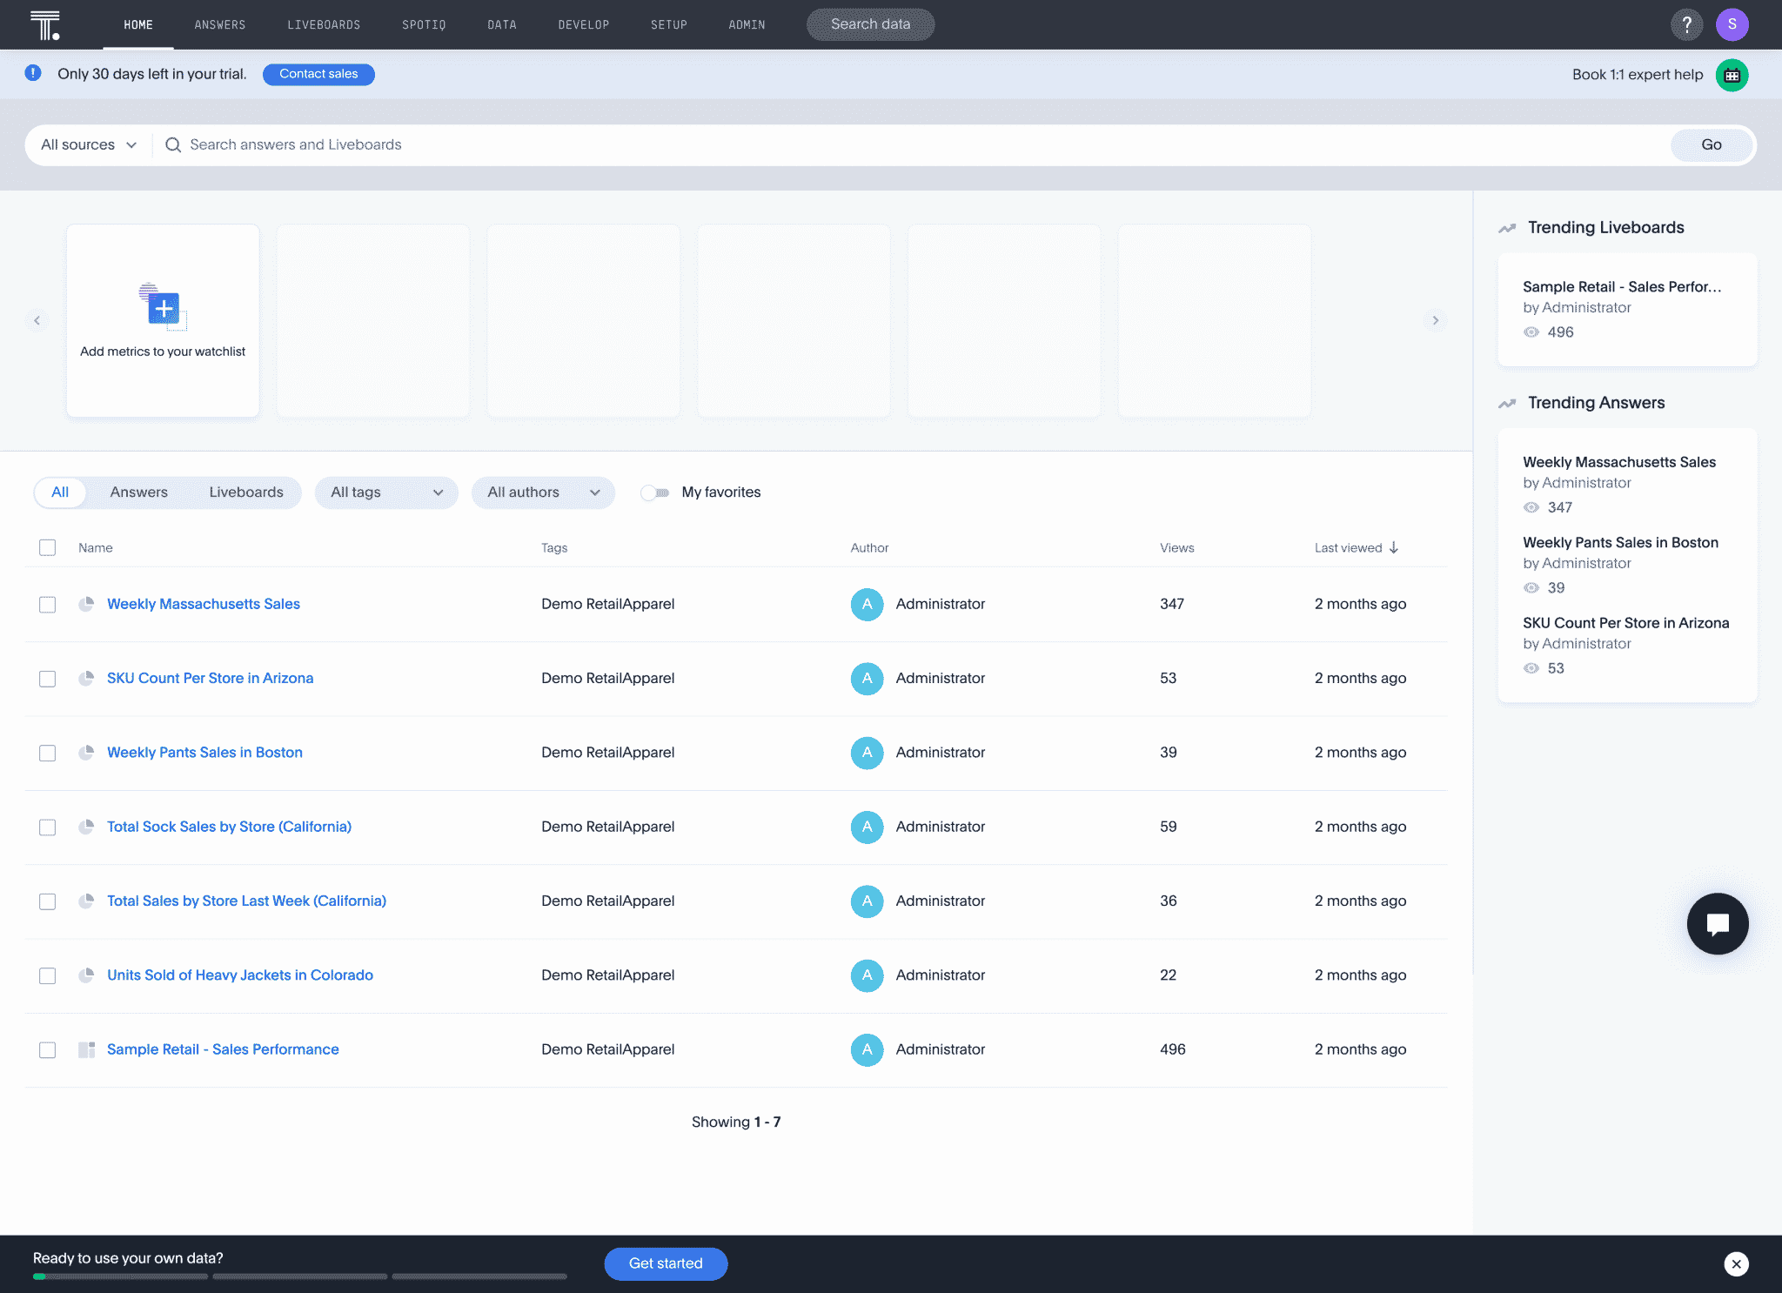Click the Contact sales button
The height and width of the screenshot is (1293, 1782).
pyautogui.click(x=317, y=73)
